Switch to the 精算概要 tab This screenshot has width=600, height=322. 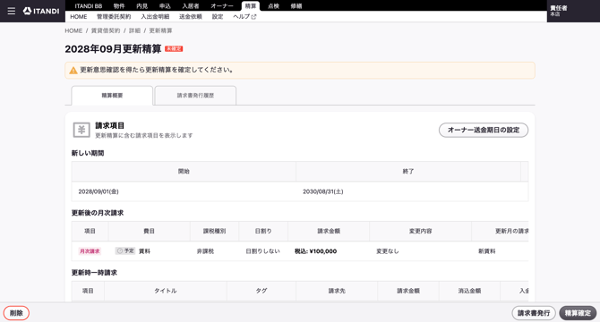[x=112, y=96]
